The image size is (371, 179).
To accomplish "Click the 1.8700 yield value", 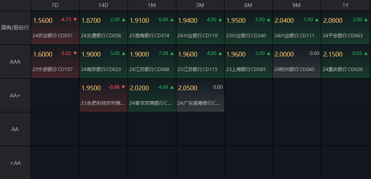I will pos(91,21).
